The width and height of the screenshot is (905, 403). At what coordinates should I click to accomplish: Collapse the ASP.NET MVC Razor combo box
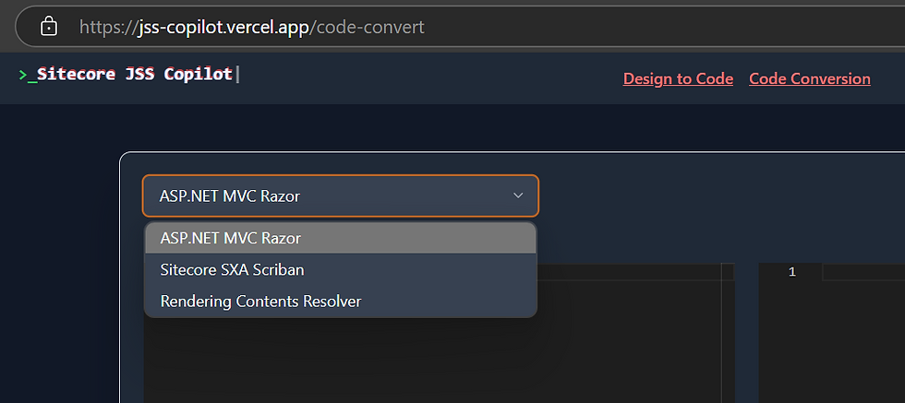click(341, 196)
